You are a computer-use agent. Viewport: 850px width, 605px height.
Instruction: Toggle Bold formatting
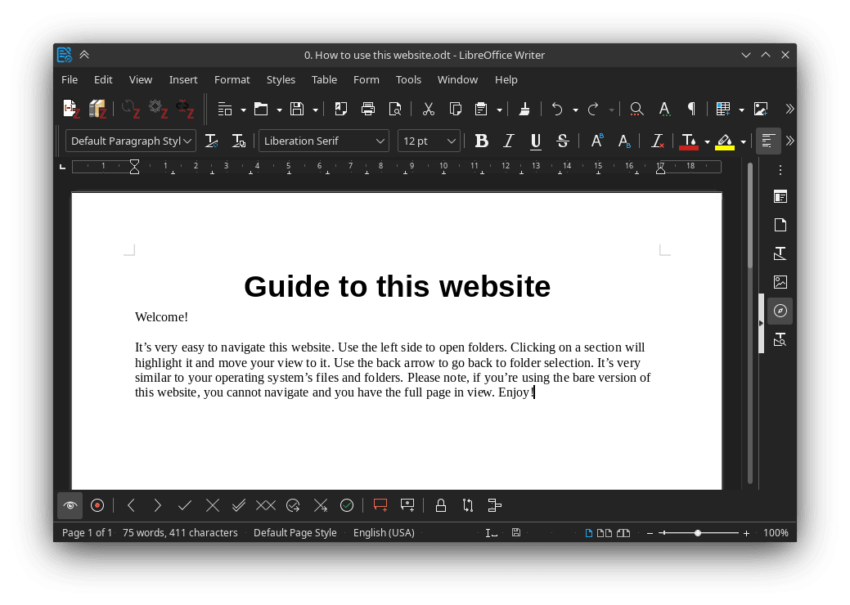tap(482, 141)
